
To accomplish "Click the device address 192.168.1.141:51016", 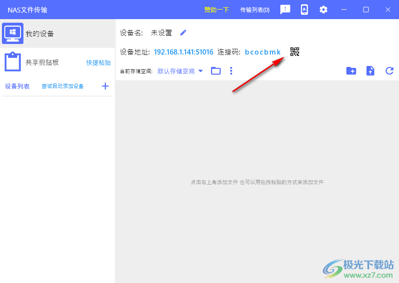I will tap(184, 52).
